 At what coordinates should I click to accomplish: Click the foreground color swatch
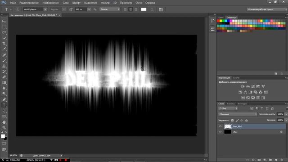click(3, 136)
